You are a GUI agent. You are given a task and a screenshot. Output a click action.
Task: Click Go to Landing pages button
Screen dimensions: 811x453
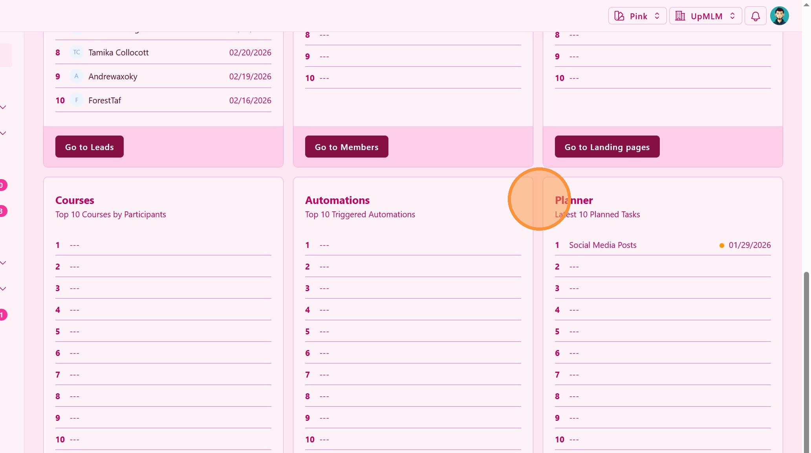607,147
